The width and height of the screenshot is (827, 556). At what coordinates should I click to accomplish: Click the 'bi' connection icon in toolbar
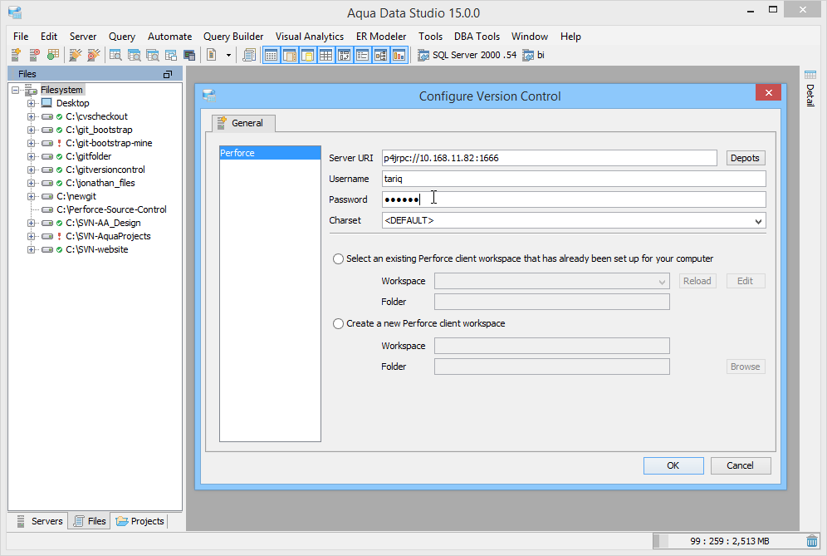tap(528, 55)
